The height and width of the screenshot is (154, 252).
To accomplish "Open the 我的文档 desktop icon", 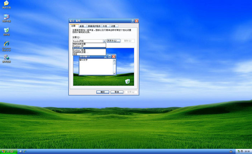I will [x=6, y=4].
